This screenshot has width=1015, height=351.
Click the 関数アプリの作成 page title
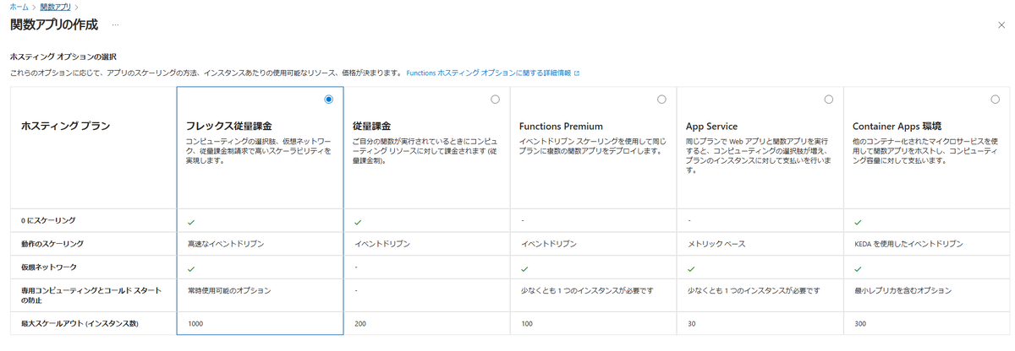54,25
